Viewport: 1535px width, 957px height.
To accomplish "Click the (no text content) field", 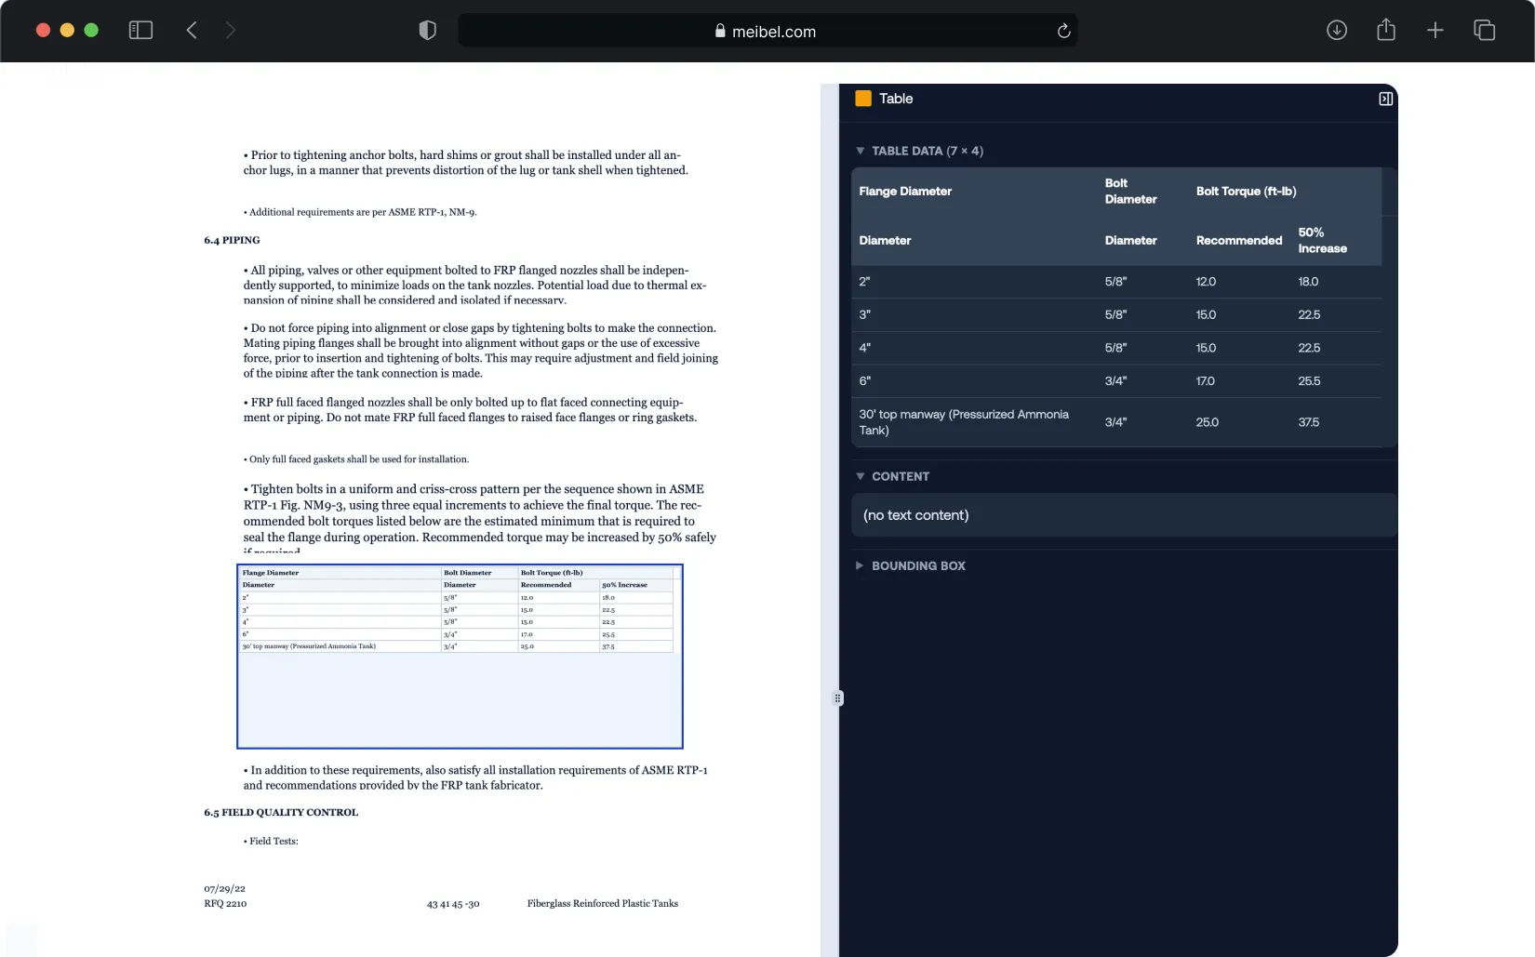I will point(1124,515).
